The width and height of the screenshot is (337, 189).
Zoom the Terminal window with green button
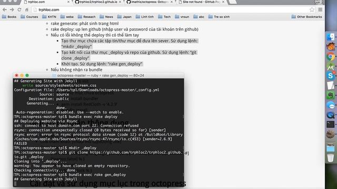coord(27,76)
